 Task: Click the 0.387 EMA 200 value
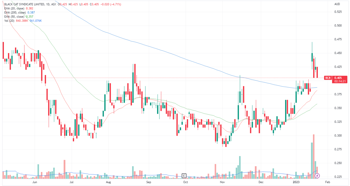[31, 13]
